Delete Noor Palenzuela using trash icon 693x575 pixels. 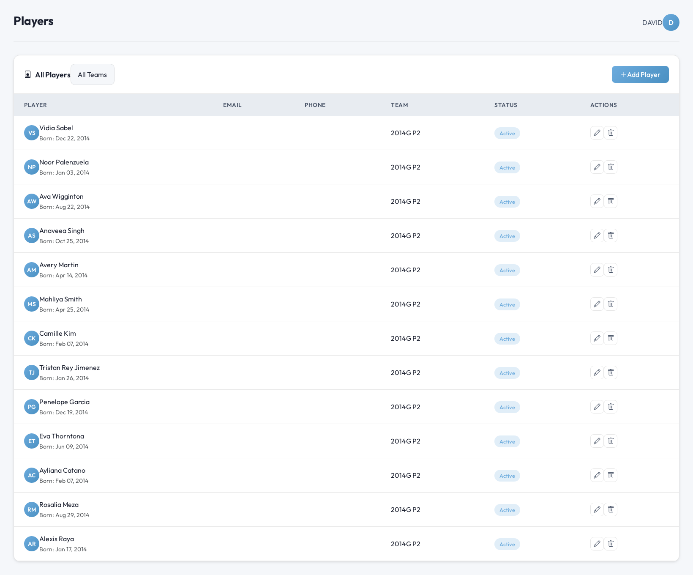611,167
